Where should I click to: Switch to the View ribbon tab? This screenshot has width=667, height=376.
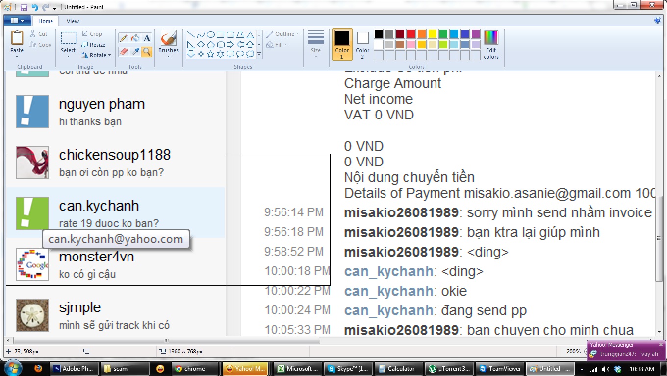73,21
